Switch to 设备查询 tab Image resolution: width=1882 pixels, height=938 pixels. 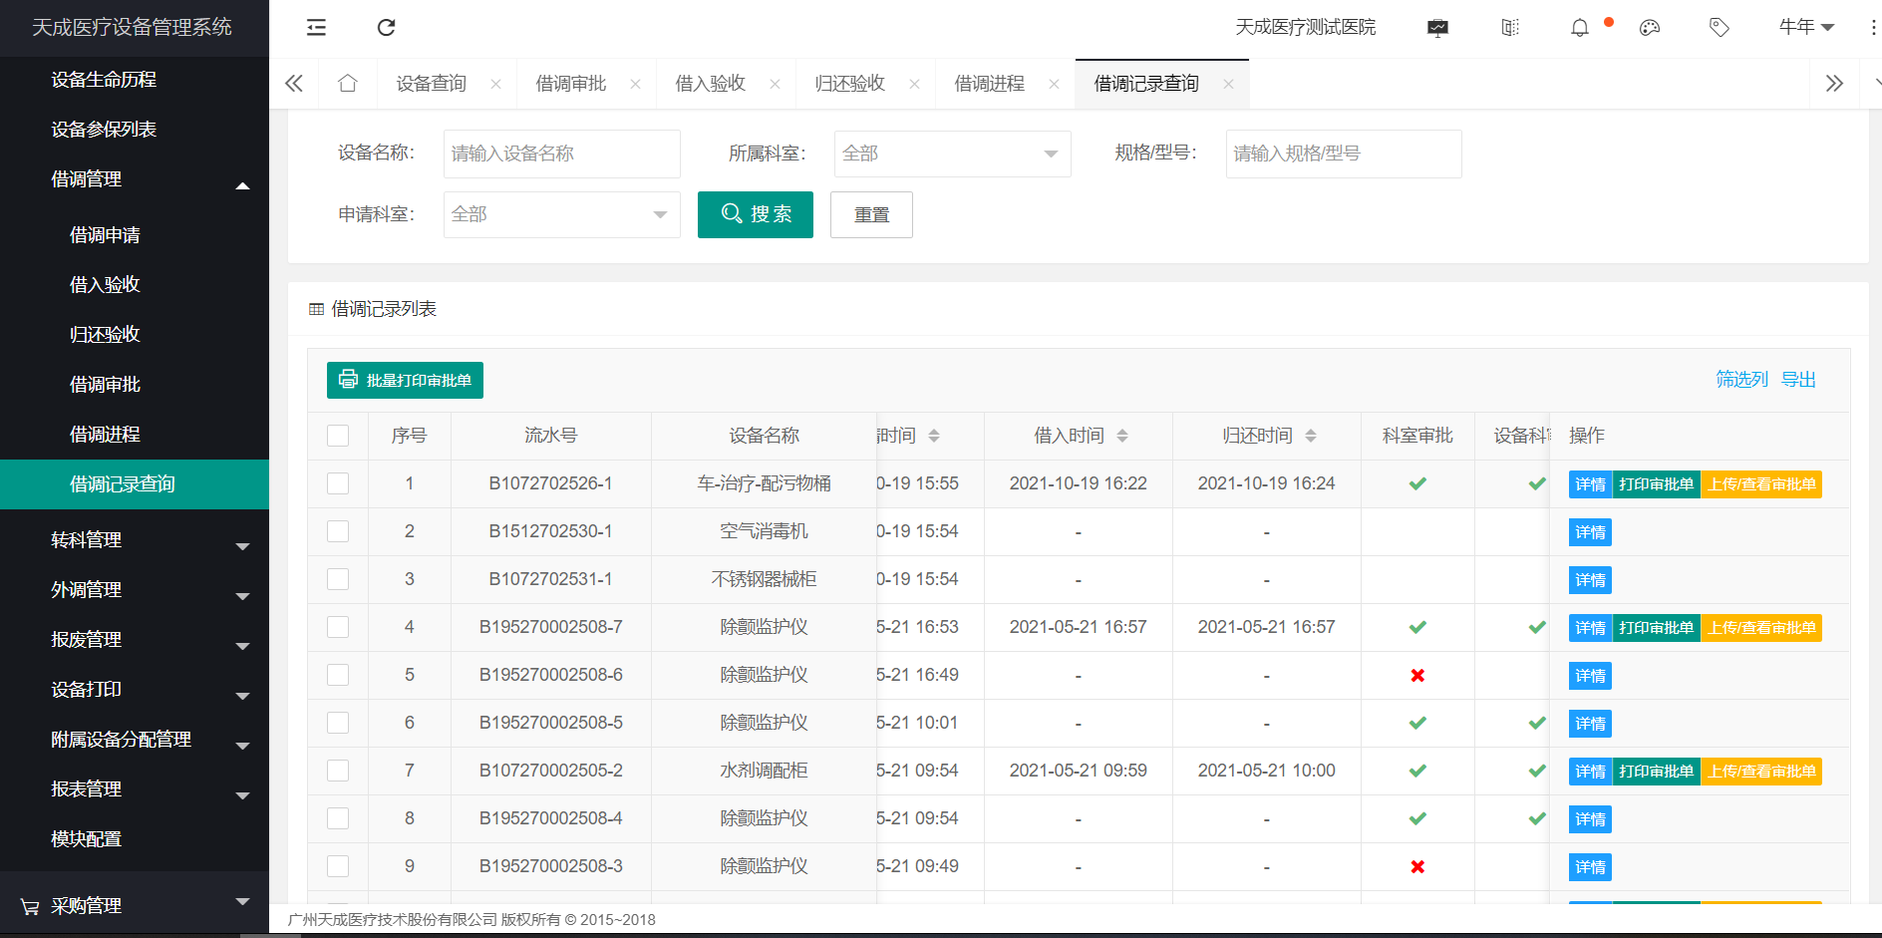point(432,84)
